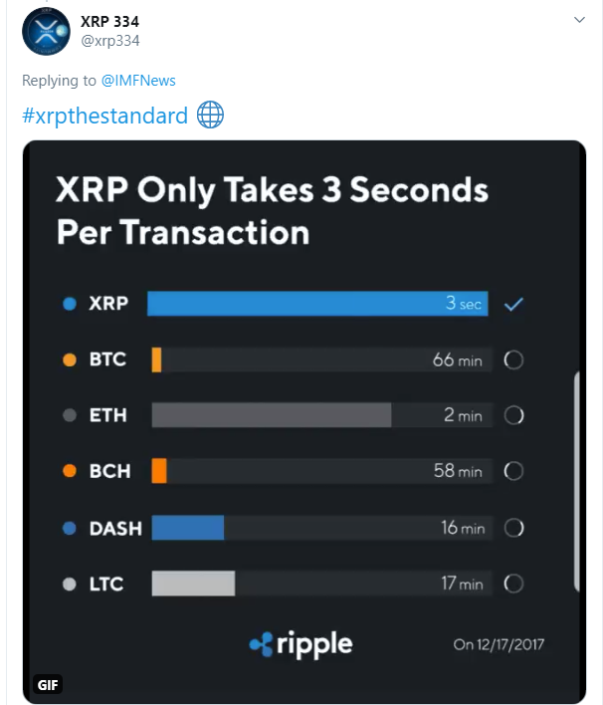Select the radio circle beside LTC
This screenshot has height=705, width=603.
[513, 584]
